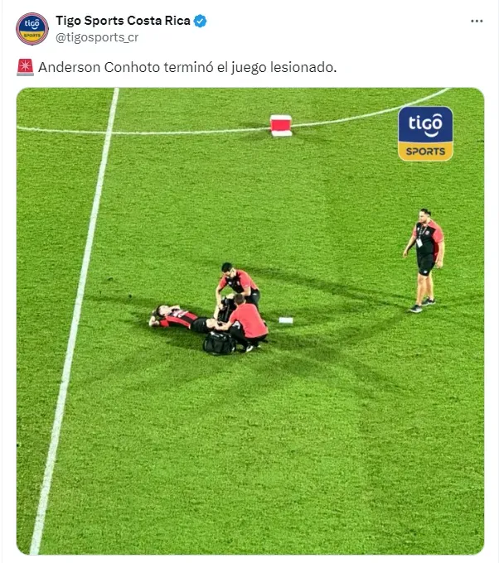Open the three-dot more options menu
This screenshot has height=563, width=499.
(477, 22)
